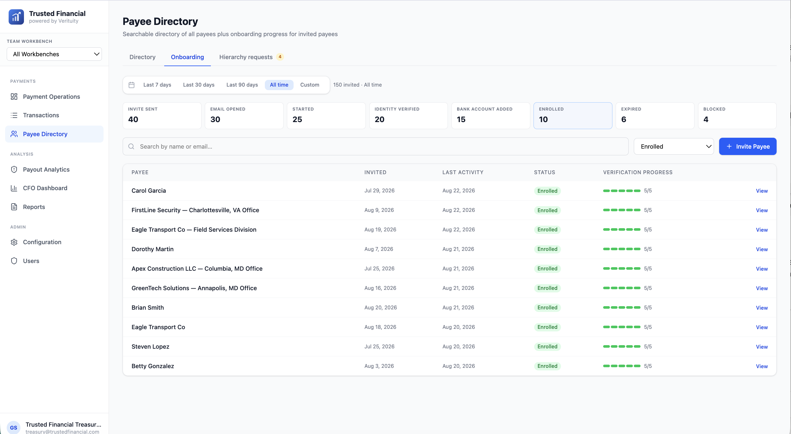Select All time range

click(x=279, y=85)
